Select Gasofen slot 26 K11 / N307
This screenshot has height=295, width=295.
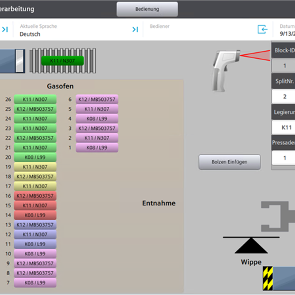(x=35, y=99)
